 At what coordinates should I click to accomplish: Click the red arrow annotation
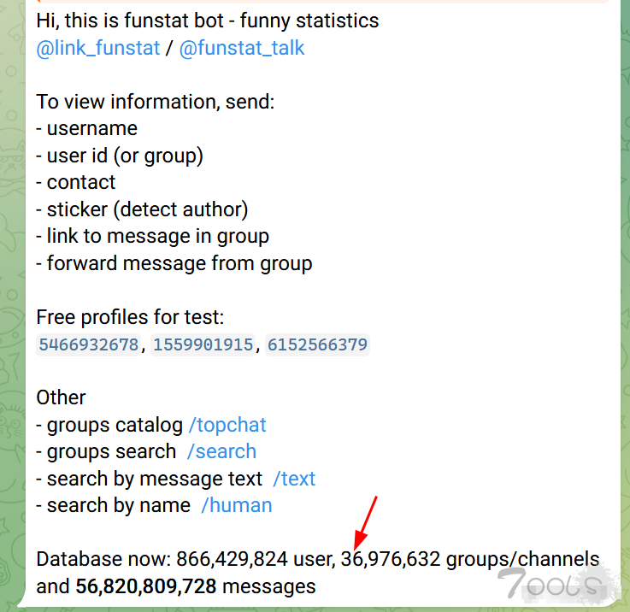click(365, 523)
